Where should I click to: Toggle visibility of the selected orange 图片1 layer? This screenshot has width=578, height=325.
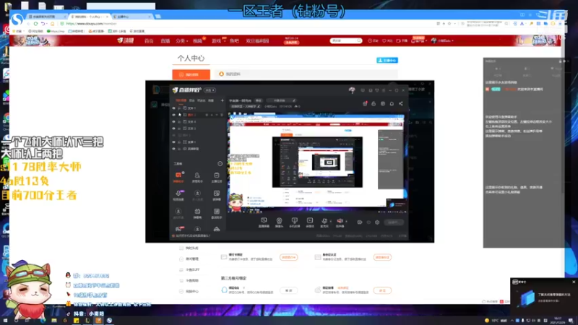173,115
